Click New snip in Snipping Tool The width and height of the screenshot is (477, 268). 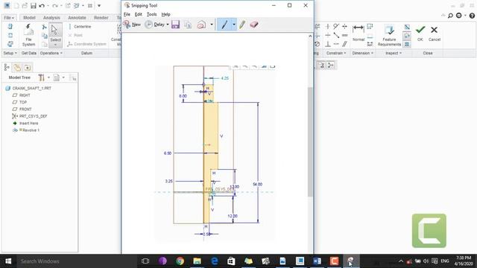tap(133, 25)
